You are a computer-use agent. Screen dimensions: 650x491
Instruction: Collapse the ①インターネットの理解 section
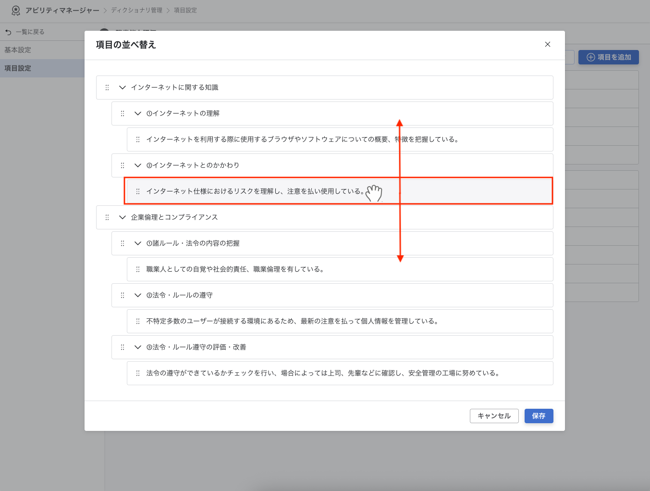tap(138, 113)
